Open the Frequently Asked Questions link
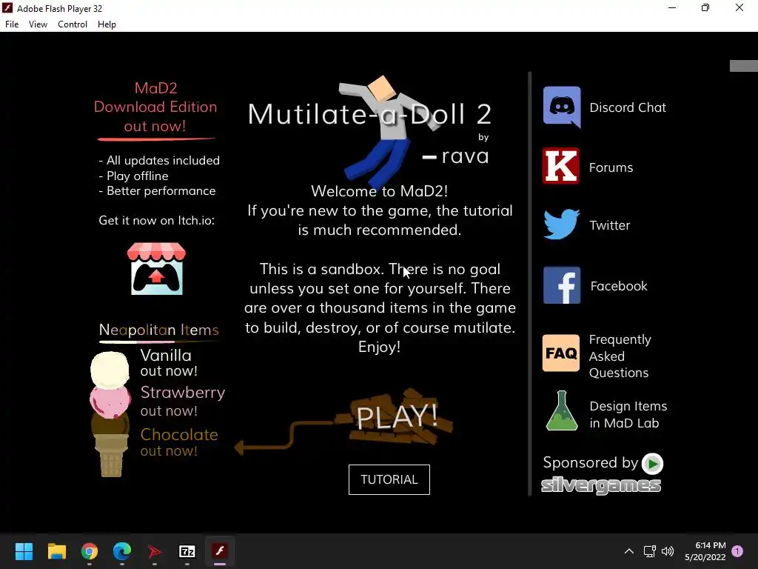The width and height of the screenshot is (758, 569). tap(620, 356)
